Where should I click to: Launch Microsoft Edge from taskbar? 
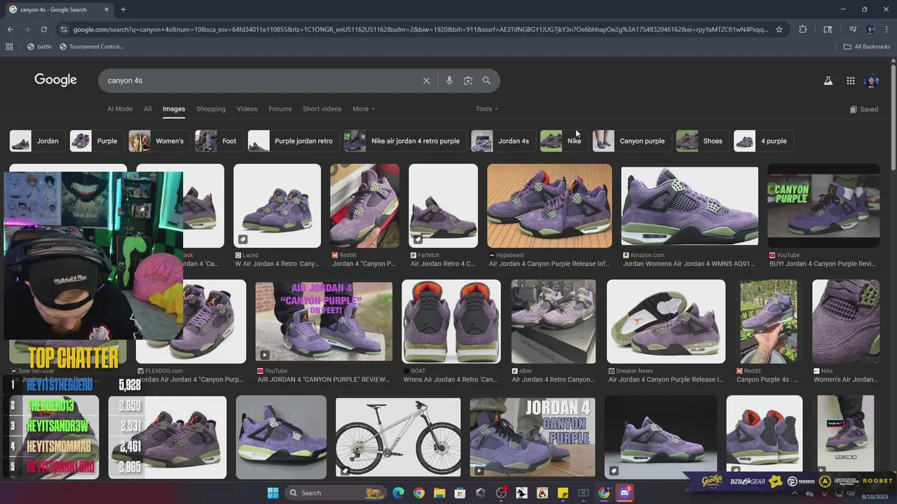click(398, 493)
